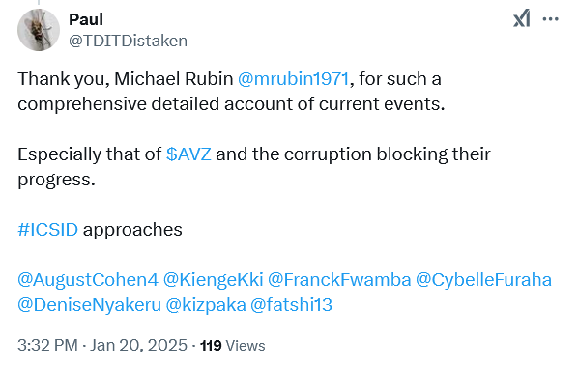The height and width of the screenshot is (365, 578).
Task: Open the @kizpaka mention
Action: pos(206,305)
